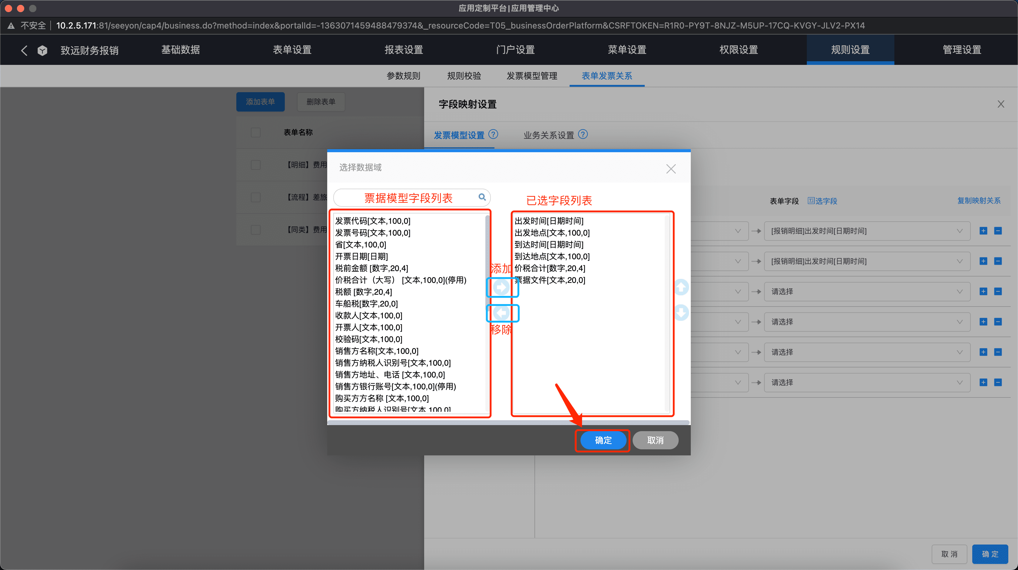Screen dimensions: 1018x570
Task: Click the add-field right arrow icon
Action: click(501, 287)
